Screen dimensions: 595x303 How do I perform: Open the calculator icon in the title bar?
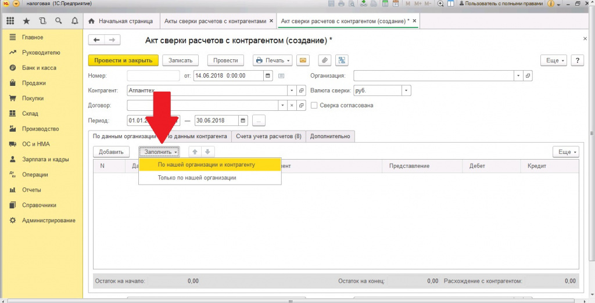[386, 4]
